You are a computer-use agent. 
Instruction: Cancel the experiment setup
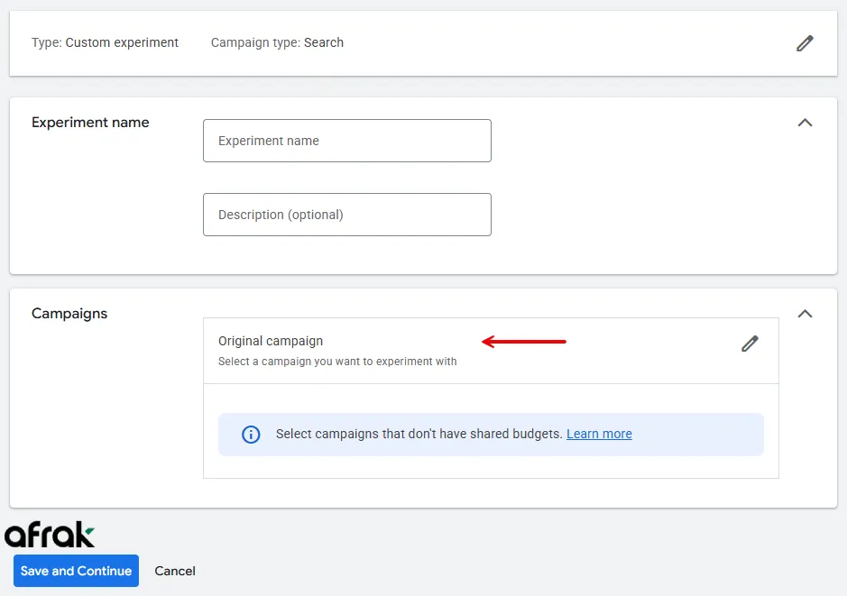175,571
